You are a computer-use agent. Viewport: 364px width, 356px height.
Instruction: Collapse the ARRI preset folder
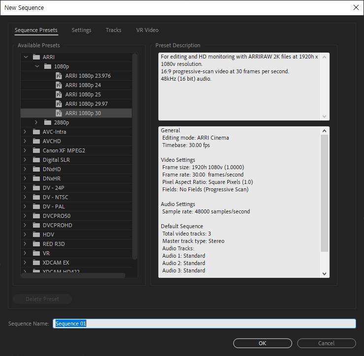[26, 57]
